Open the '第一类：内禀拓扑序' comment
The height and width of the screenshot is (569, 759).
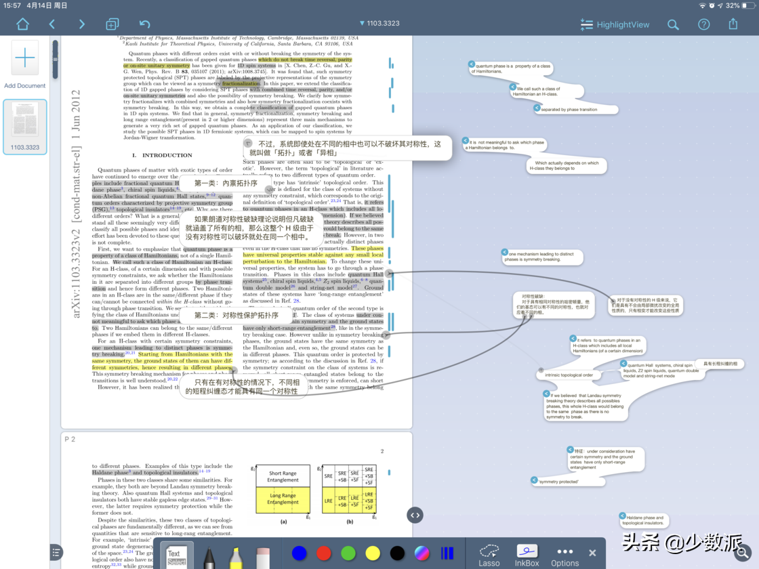coord(225,184)
